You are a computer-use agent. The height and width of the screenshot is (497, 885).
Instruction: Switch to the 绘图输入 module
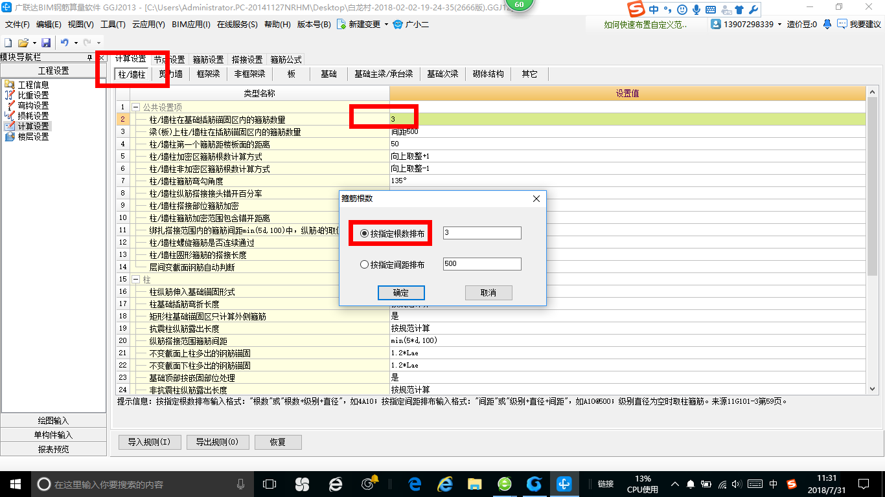(53, 421)
